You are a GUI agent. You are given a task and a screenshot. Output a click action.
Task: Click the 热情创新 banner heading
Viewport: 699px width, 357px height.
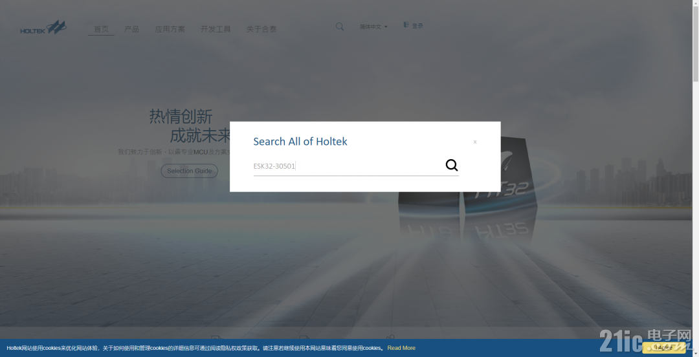click(181, 117)
